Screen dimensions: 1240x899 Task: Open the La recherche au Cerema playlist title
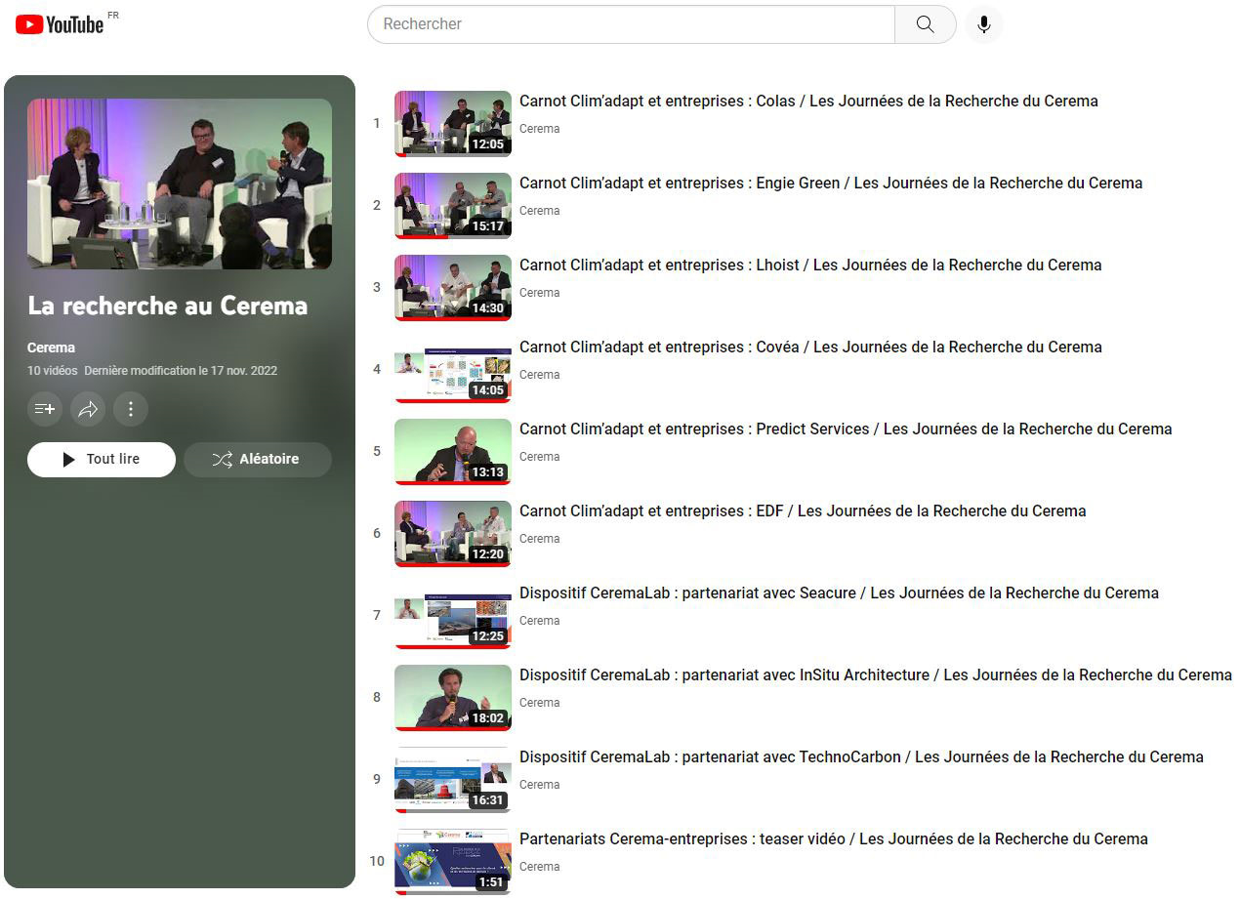pyautogui.click(x=167, y=306)
